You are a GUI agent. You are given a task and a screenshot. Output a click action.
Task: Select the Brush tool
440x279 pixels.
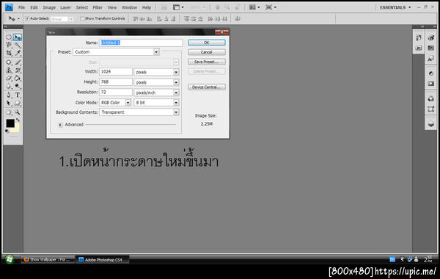pos(18,62)
